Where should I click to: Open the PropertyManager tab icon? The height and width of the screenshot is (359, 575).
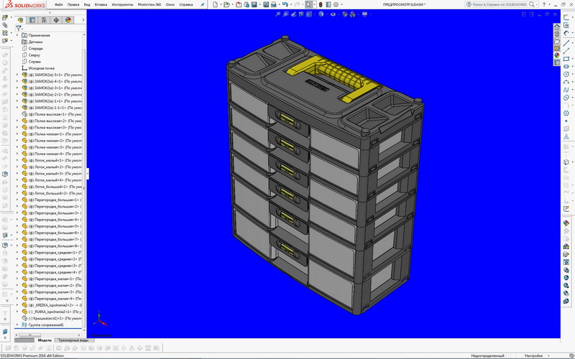(32, 20)
